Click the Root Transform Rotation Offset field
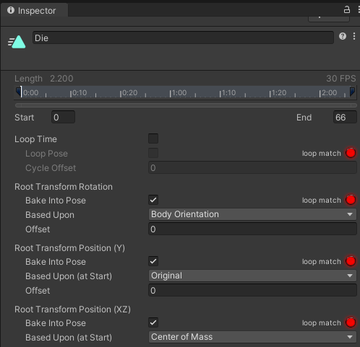This screenshot has height=347, width=360. tap(252, 229)
